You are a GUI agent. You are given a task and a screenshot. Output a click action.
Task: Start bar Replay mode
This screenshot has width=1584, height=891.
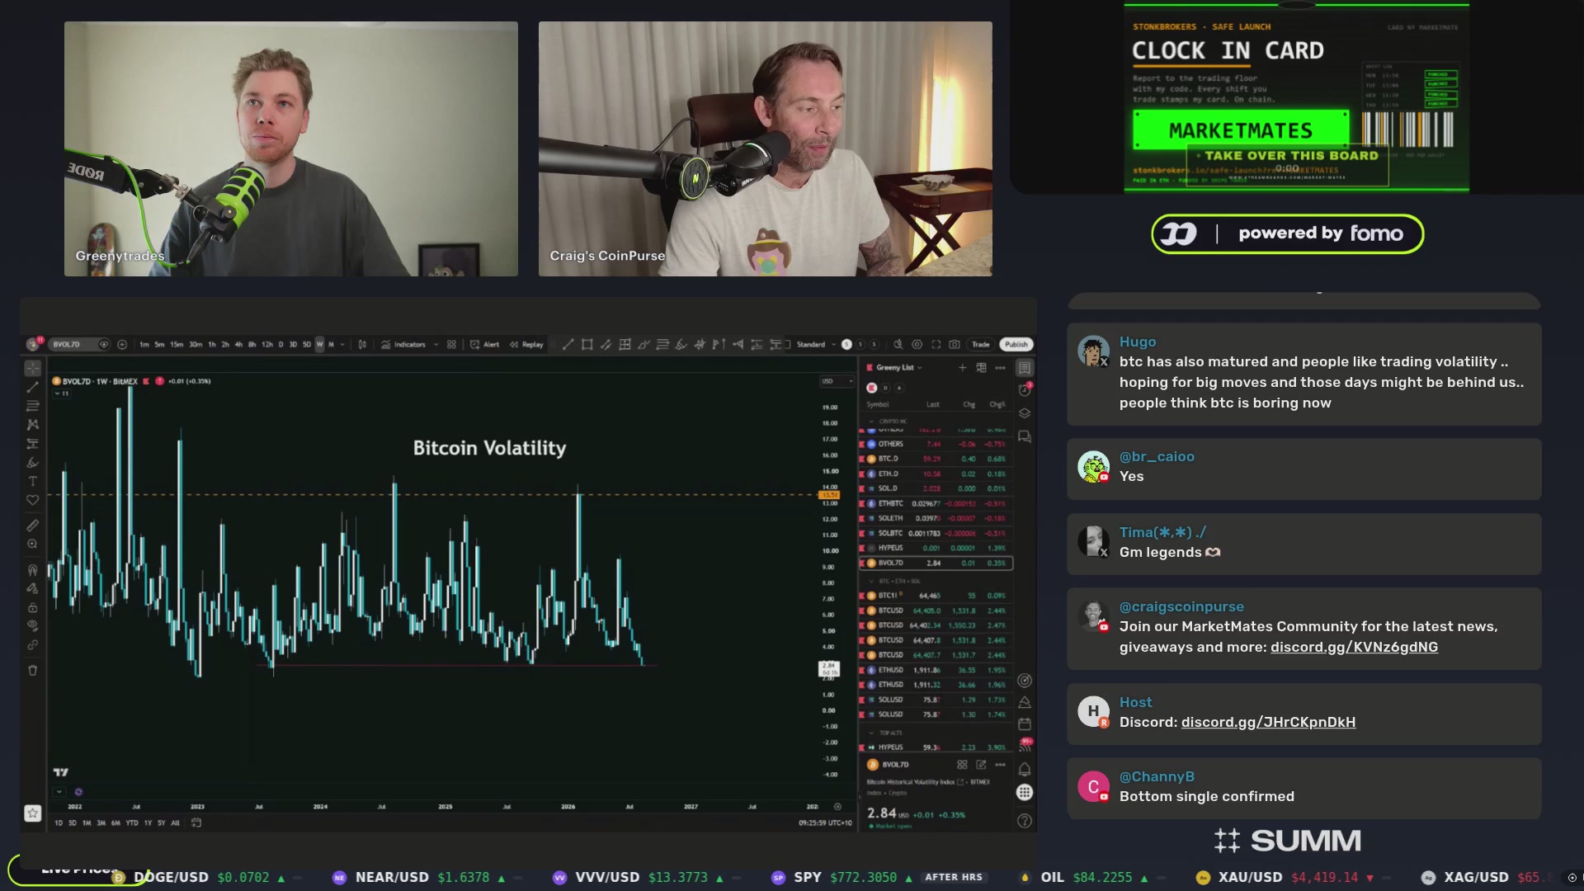526,344
